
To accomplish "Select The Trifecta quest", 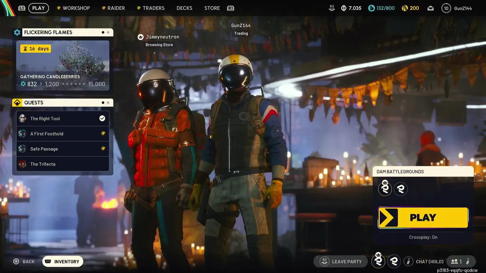I will (x=63, y=164).
